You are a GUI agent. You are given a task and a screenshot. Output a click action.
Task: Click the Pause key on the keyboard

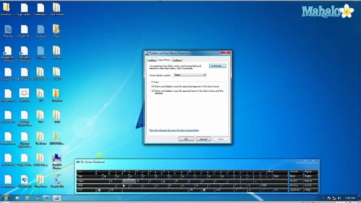pyautogui.click(x=311, y=181)
